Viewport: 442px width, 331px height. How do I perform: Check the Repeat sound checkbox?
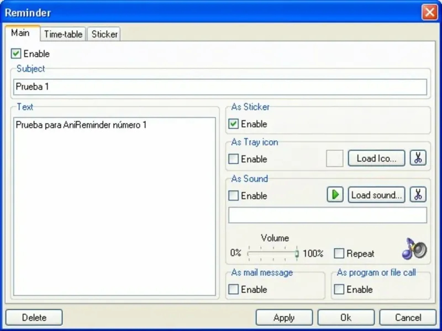click(x=339, y=253)
